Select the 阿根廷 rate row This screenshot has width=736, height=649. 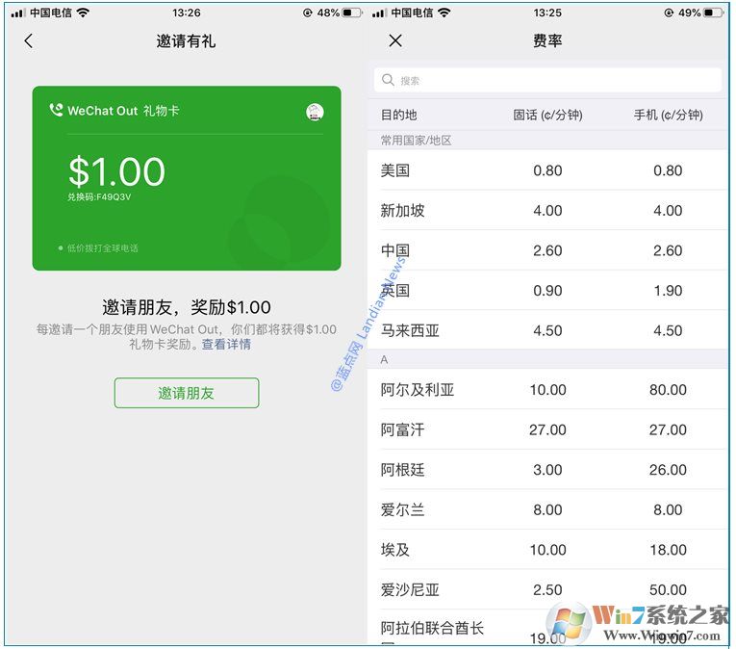547,469
